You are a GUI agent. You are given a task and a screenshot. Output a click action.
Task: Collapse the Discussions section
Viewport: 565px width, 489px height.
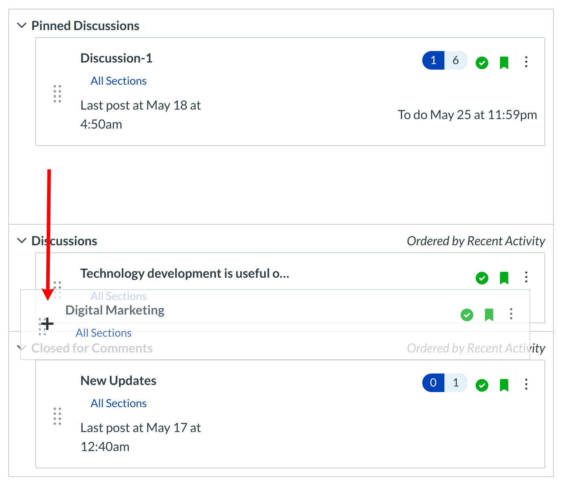pos(22,241)
